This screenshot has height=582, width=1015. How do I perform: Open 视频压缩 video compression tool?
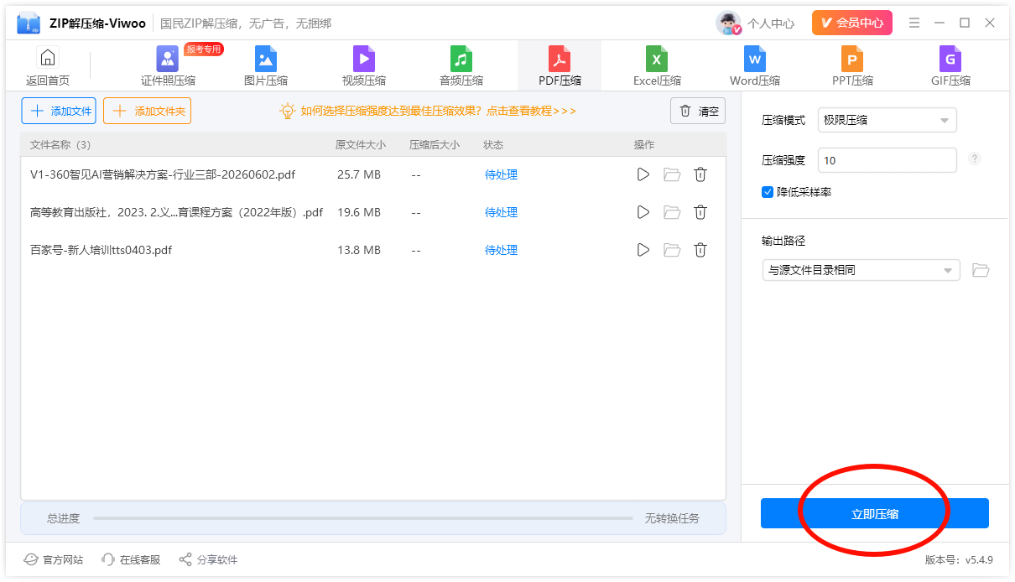(x=364, y=66)
